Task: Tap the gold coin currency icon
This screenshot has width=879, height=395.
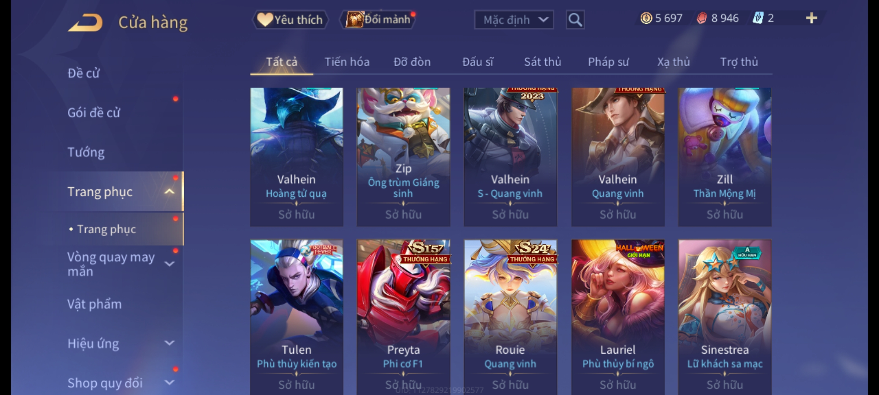Action: pyautogui.click(x=646, y=18)
